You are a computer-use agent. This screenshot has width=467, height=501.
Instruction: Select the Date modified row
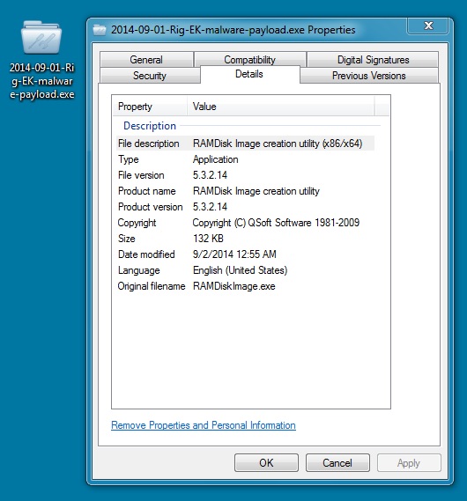click(245, 254)
